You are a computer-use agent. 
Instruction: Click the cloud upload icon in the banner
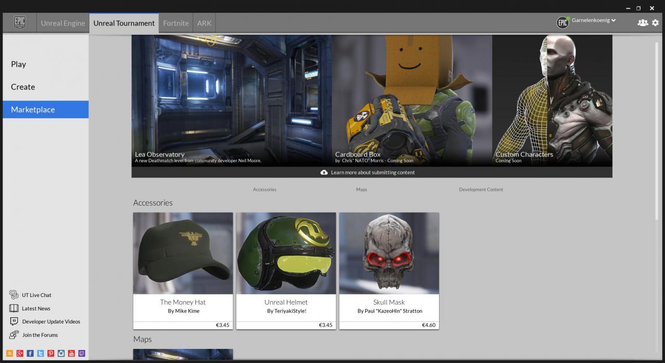coord(324,172)
